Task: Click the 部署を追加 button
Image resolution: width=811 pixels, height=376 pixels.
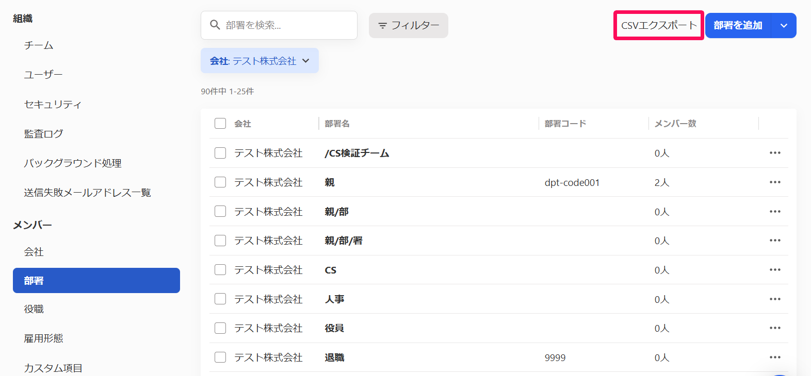Action: point(738,25)
